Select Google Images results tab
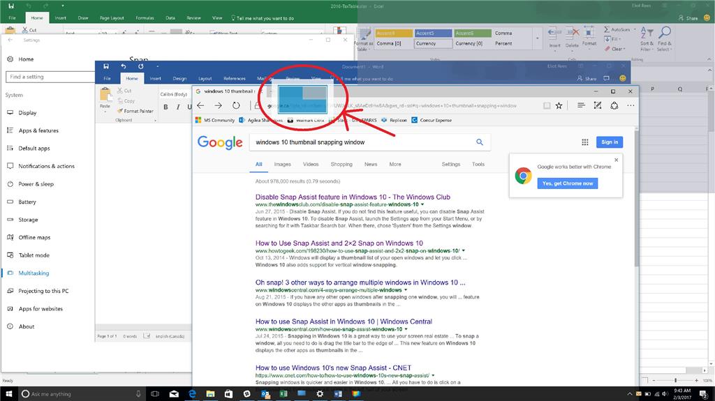The width and height of the screenshot is (715, 401). pyautogui.click(x=282, y=164)
